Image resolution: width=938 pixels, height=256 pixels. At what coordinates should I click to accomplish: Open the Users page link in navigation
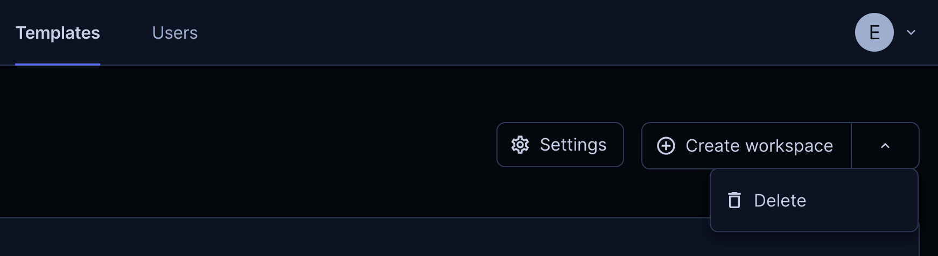click(x=175, y=33)
